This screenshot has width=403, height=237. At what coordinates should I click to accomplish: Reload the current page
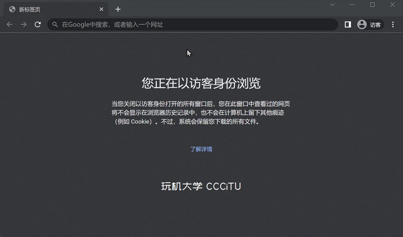[x=38, y=24]
